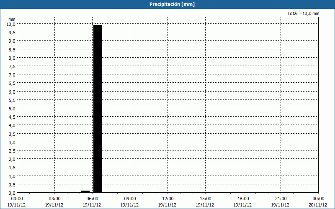Click the '21:00' time label
This screenshot has height=209, width=335.
(281, 199)
